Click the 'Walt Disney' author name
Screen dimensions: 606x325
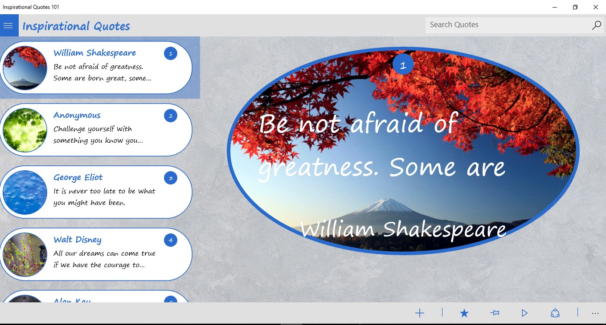pyautogui.click(x=78, y=240)
